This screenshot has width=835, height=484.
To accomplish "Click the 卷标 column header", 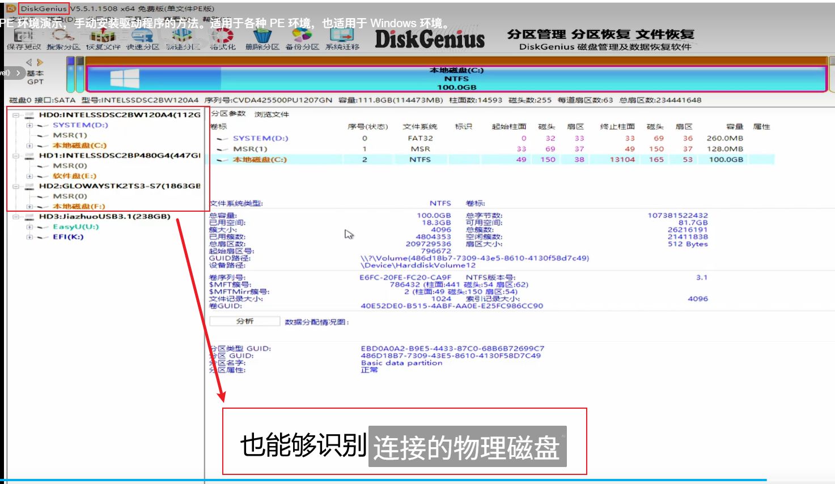I will [x=218, y=127].
